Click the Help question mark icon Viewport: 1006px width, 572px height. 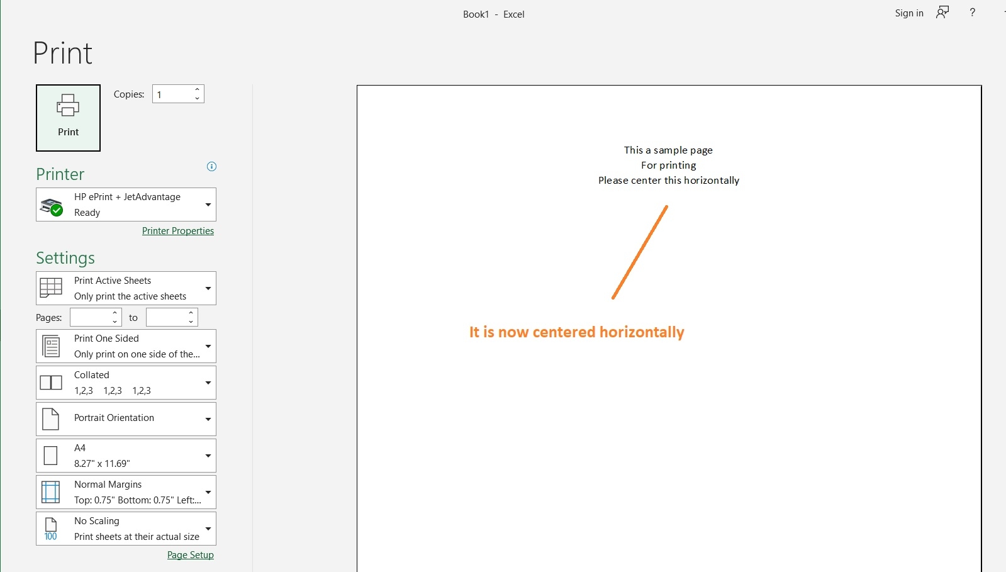click(972, 13)
